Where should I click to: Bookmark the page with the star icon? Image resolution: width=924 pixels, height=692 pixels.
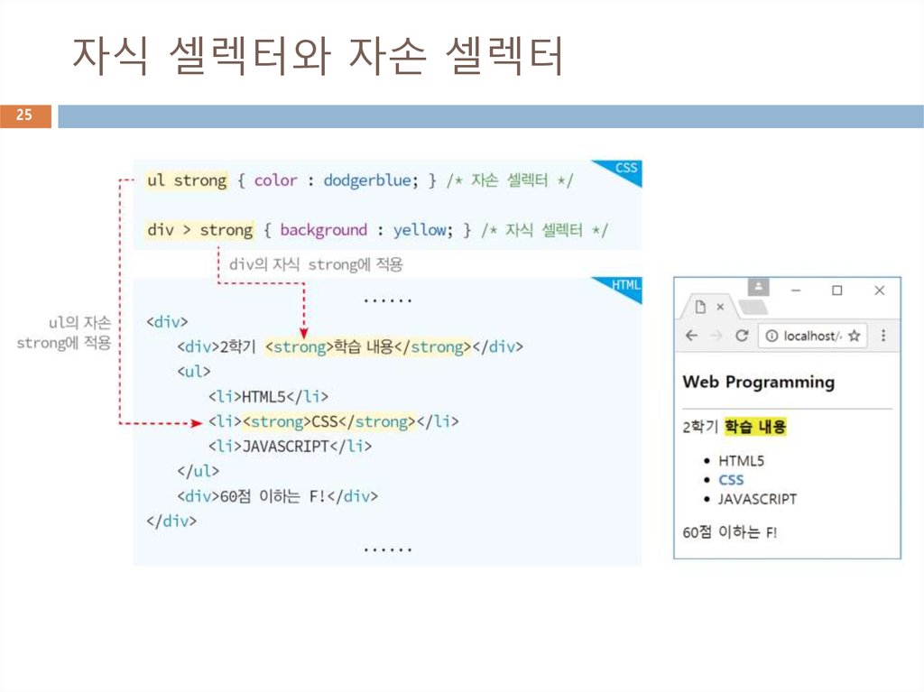(x=854, y=336)
